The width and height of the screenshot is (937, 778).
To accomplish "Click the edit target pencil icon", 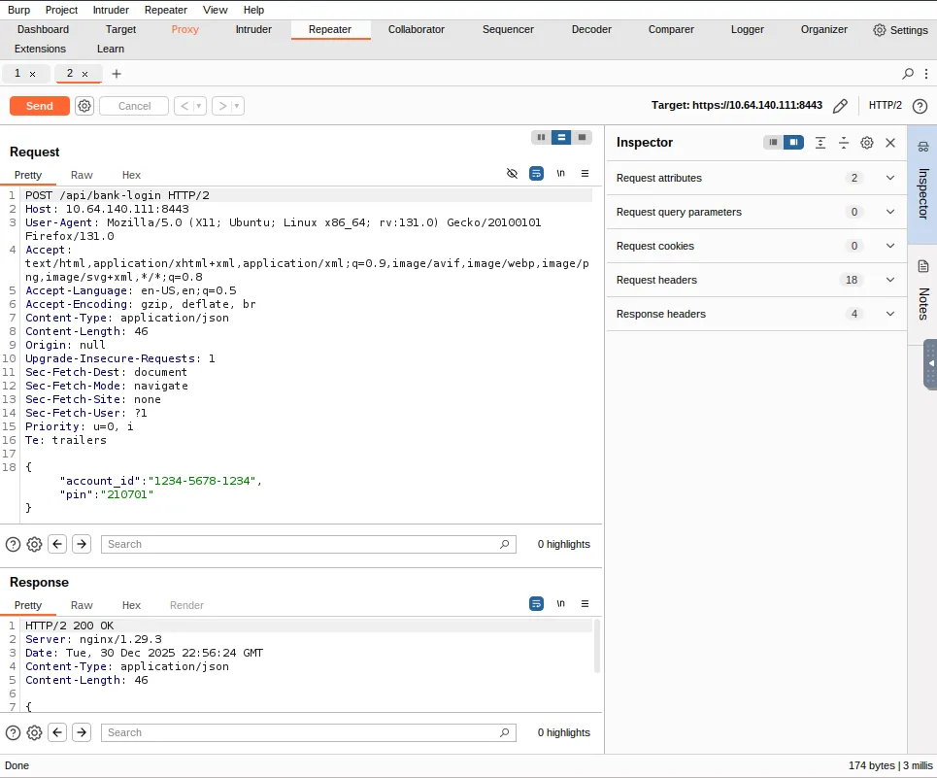I will point(841,106).
